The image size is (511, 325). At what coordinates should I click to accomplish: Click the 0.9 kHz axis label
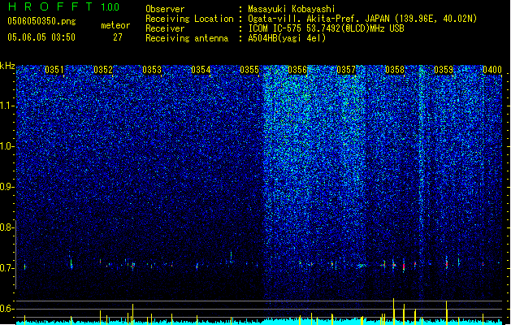point(6,187)
